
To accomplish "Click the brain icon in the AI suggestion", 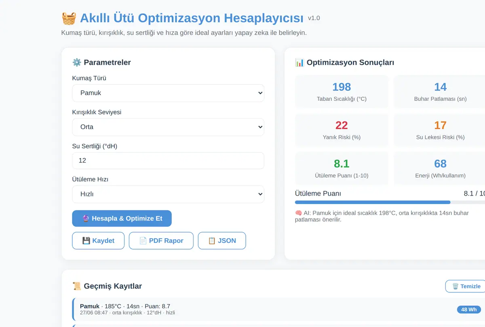I will [299, 213].
